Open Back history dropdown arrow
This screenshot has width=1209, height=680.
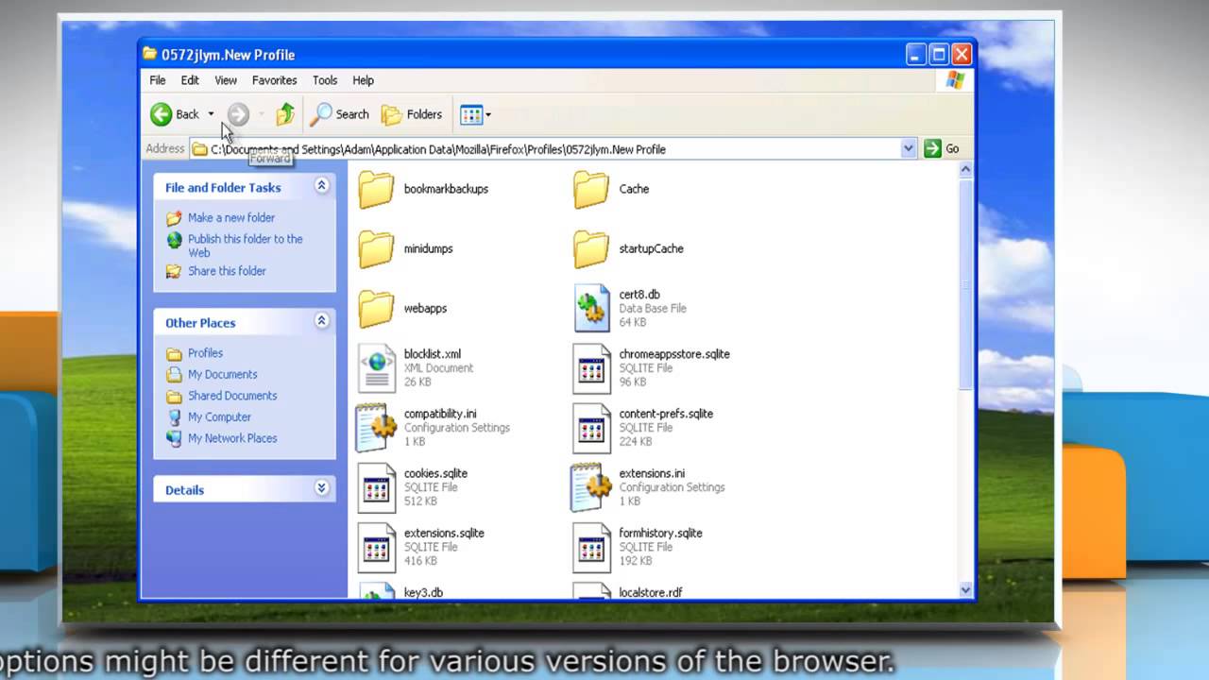(x=211, y=114)
